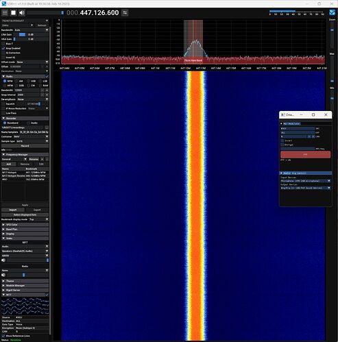Open the Offset mode dropdown

pyautogui.click(x=32, y=62)
